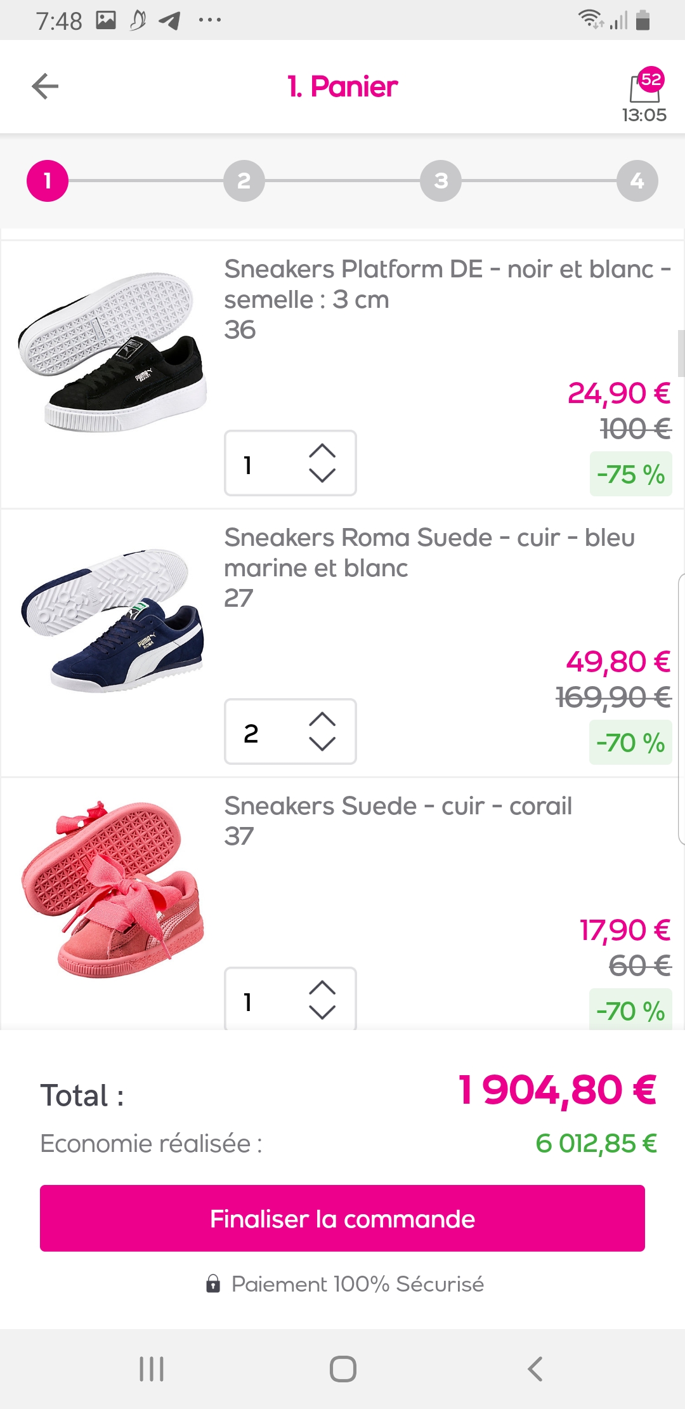Increase quantity of Sneakers Platform DE
This screenshot has width=685, height=1409.
[x=322, y=451]
